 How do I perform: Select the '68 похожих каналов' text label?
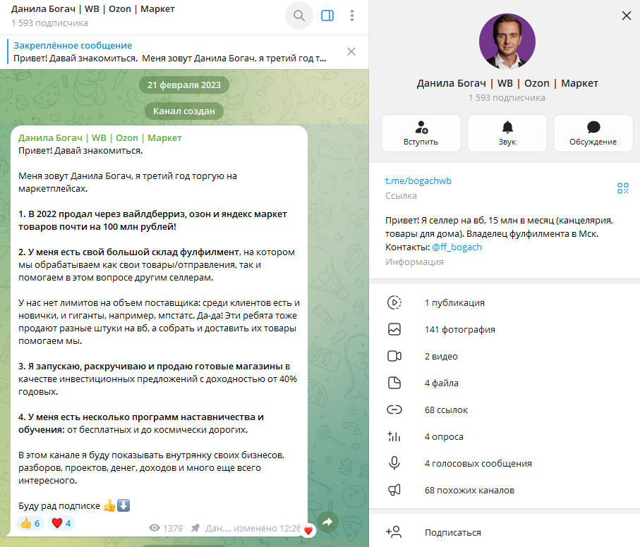(469, 491)
